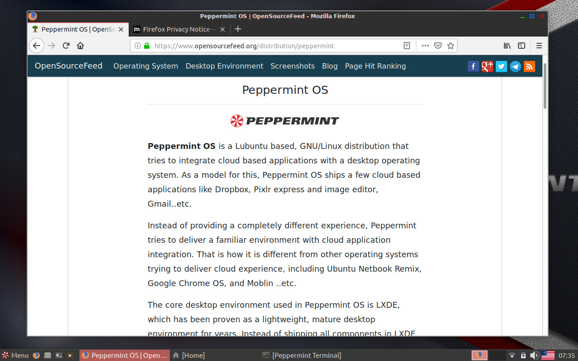View site security info via padlock icon

(x=147, y=45)
